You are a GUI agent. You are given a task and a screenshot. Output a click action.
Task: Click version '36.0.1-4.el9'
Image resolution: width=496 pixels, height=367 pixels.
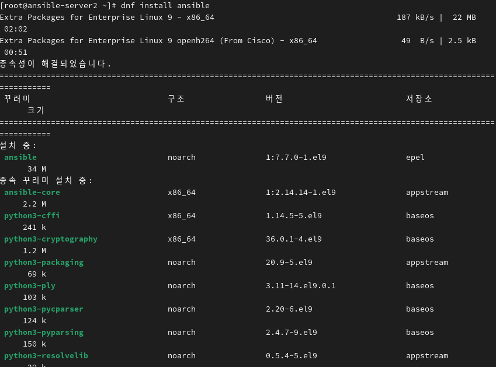click(293, 239)
